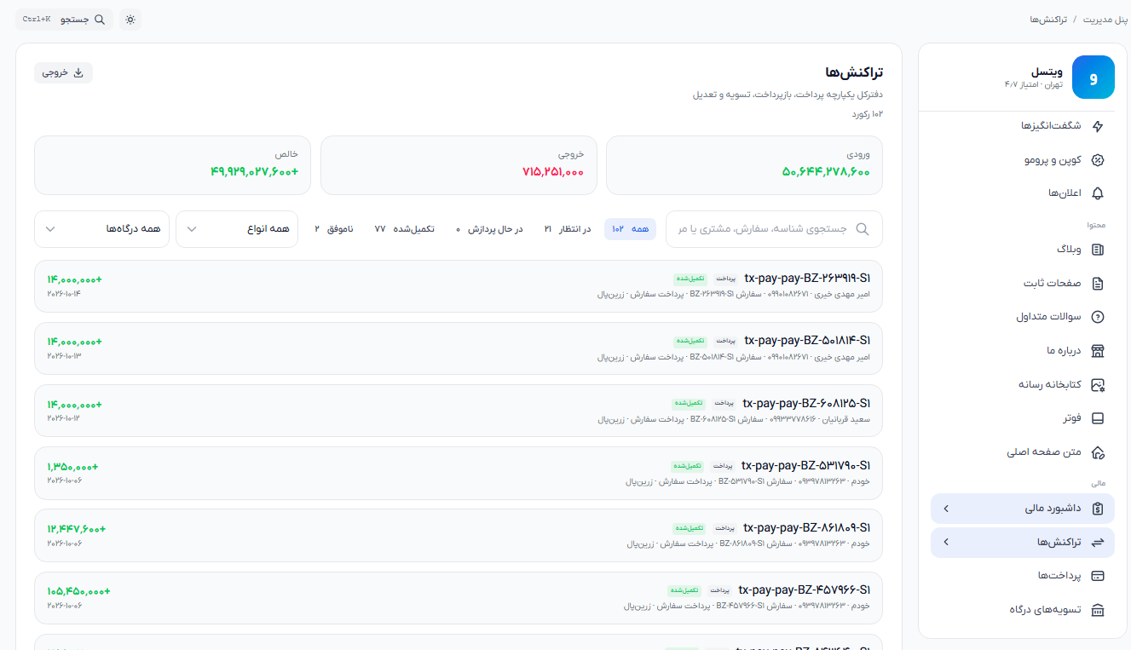The height and width of the screenshot is (650, 1131).
Task: Click the magnifier icon in the transaction search field
Action: 863,229
